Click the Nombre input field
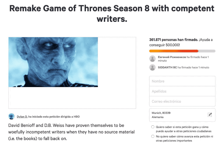224x144 pixels. pos(182,81)
